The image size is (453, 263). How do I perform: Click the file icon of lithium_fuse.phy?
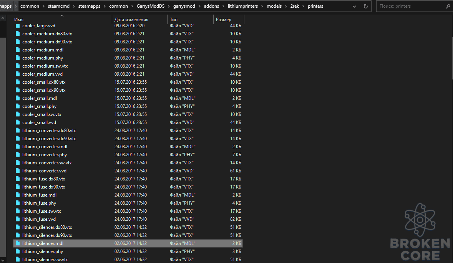click(x=18, y=203)
